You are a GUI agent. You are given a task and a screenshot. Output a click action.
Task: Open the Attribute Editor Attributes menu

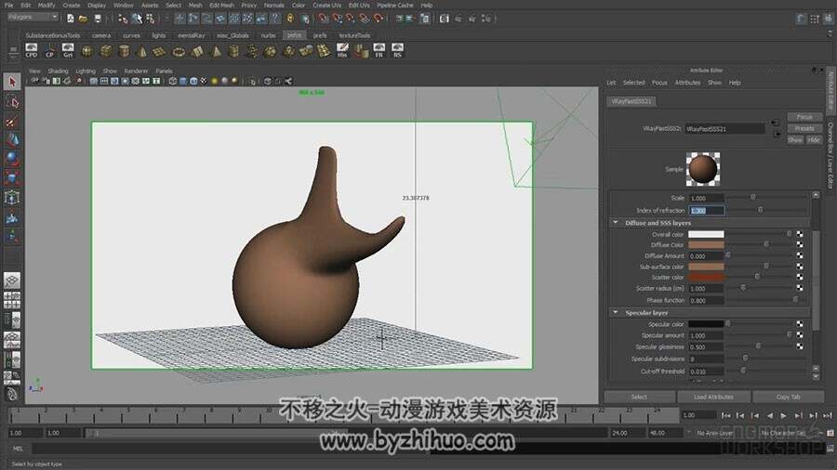[687, 83]
